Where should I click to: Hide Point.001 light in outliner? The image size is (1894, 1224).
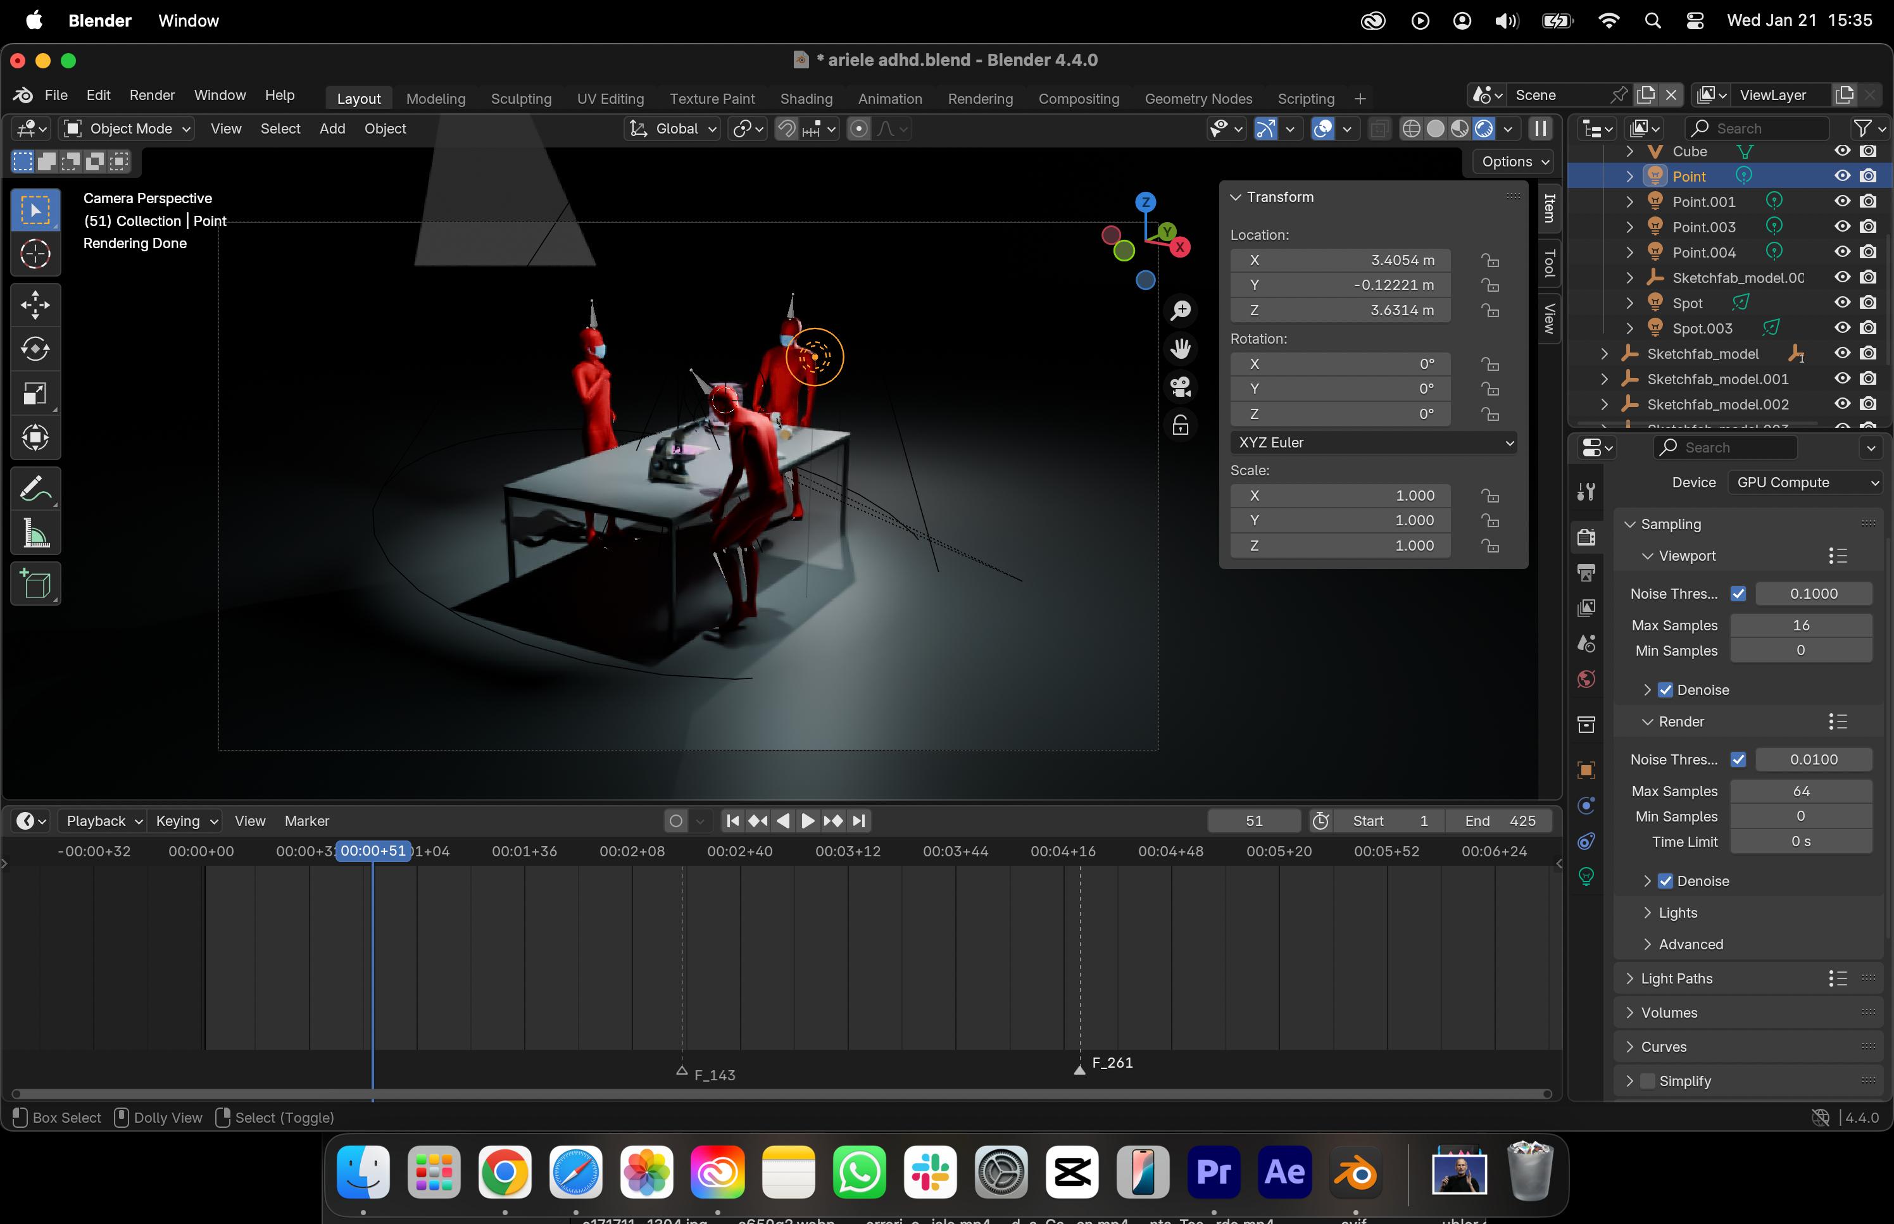1842,201
